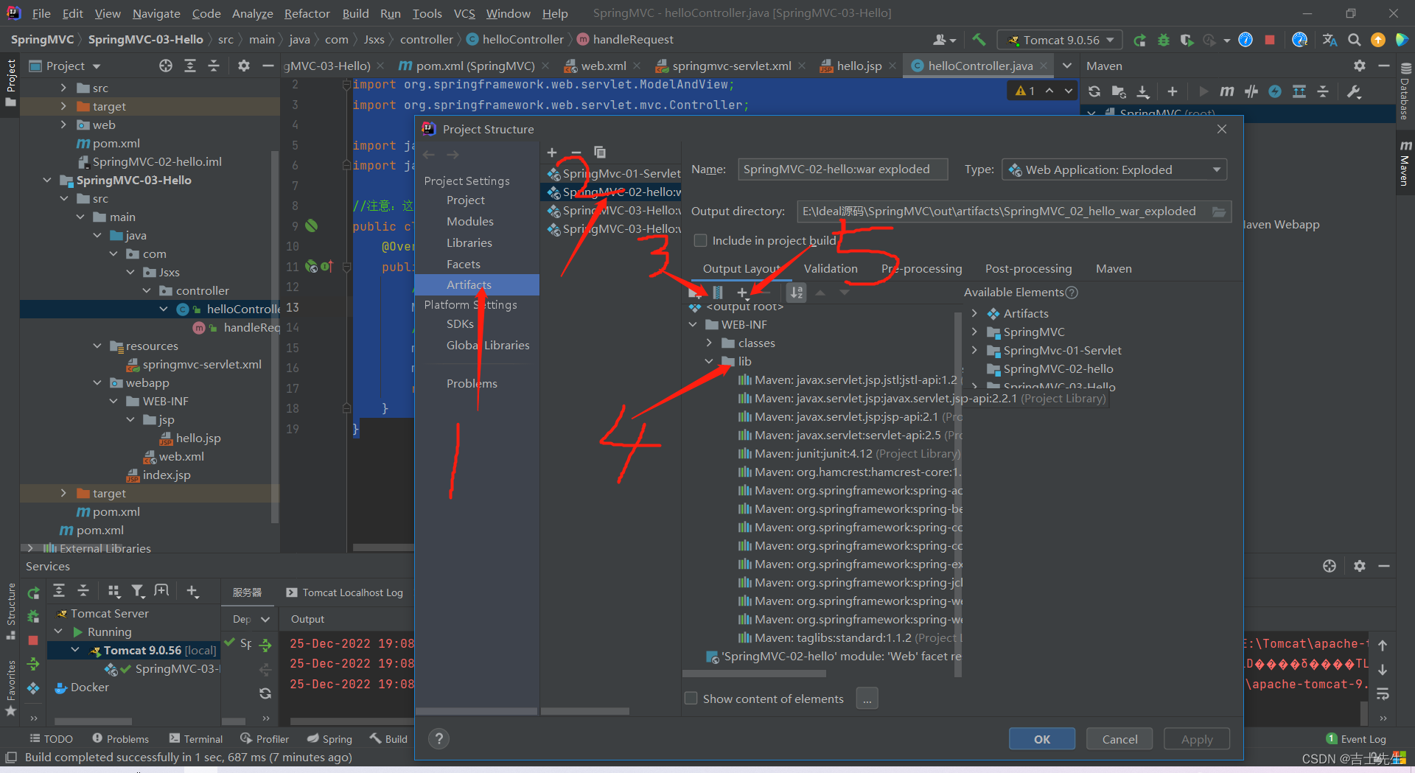The height and width of the screenshot is (773, 1415).
Task: Open the Type Web Application dropdown
Action: [1114, 169]
